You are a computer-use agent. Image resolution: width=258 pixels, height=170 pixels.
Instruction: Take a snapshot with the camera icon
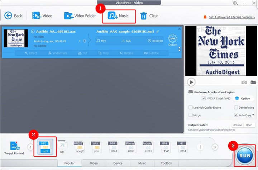[244, 82]
